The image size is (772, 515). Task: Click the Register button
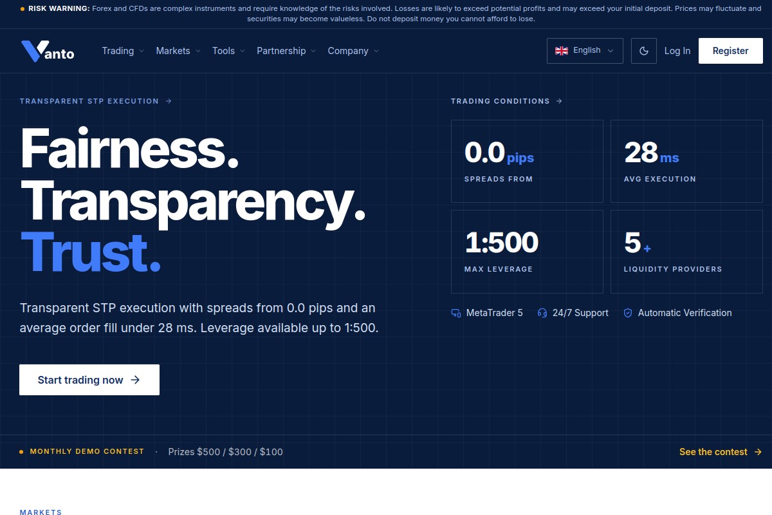point(730,51)
